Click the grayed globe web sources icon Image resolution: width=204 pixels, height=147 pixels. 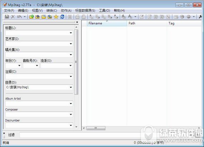tap(182, 17)
